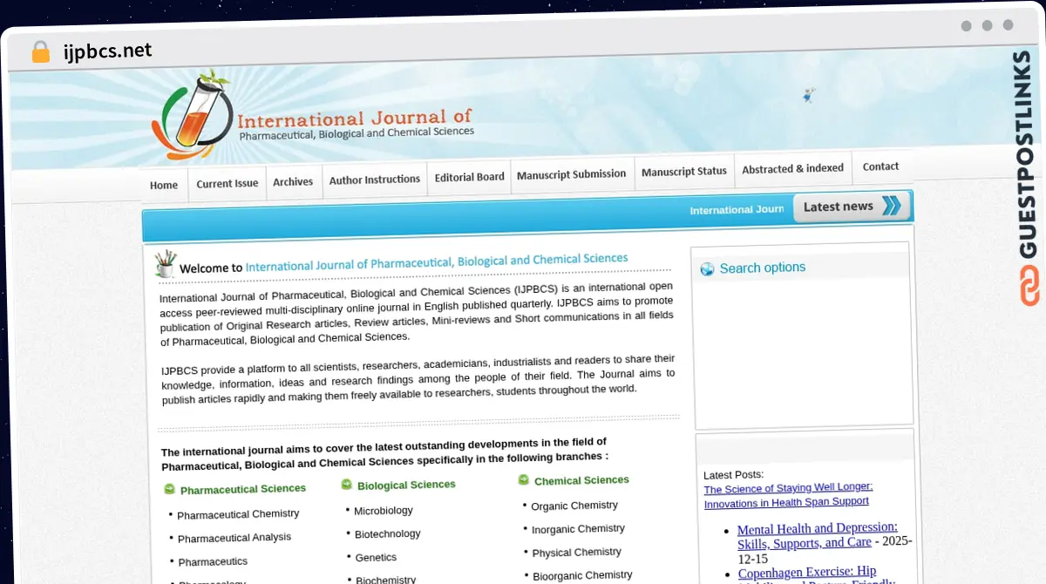This screenshot has height=584, width=1046.
Task: Click the pencil cup icon beside Welcome
Action: (x=165, y=263)
